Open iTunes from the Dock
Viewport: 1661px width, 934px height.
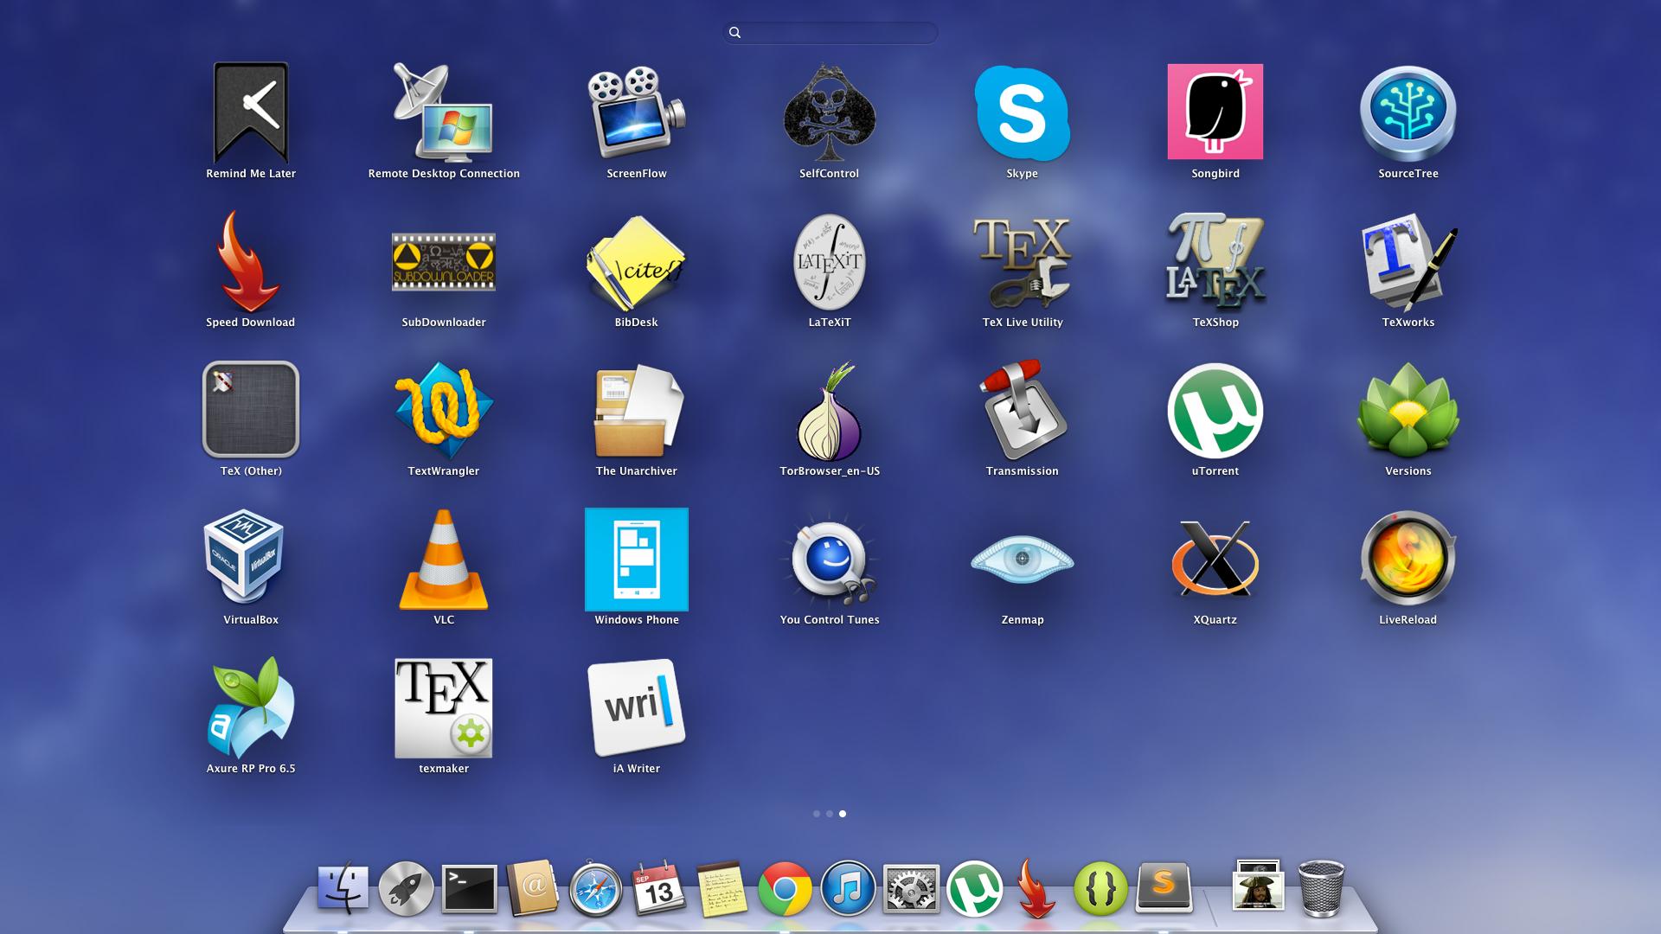pyautogui.click(x=848, y=888)
